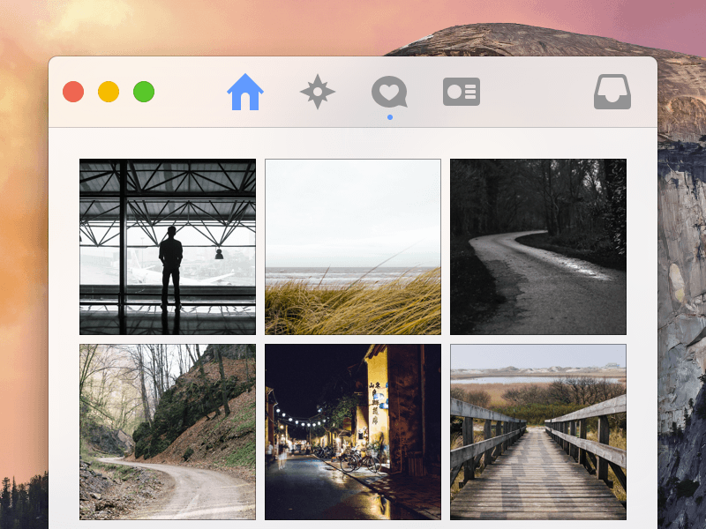Open Activity via the heart bubble icon

pyautogui.click(x=388, y=91)
